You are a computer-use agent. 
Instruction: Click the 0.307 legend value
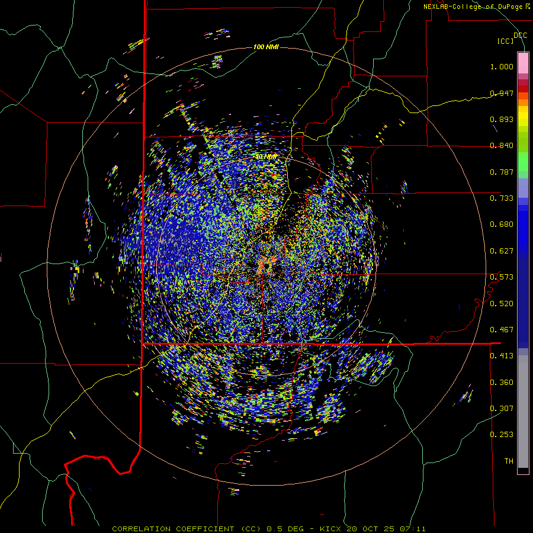click(x=502, y=409)
